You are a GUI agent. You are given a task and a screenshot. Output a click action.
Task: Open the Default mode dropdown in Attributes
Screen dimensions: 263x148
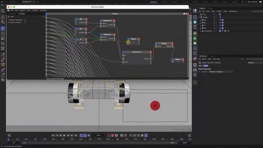click(255, 62)
